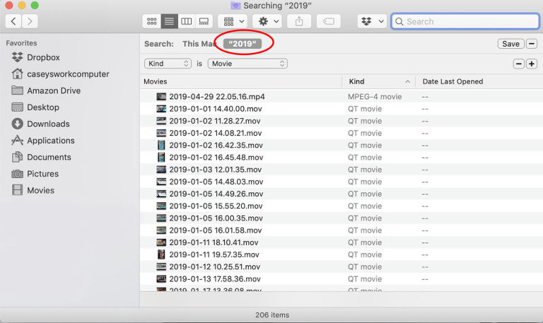Select file 2019-01-01 14.40.00.mov
Viewport: 543px width, 323px height.
tap(216, 109)
